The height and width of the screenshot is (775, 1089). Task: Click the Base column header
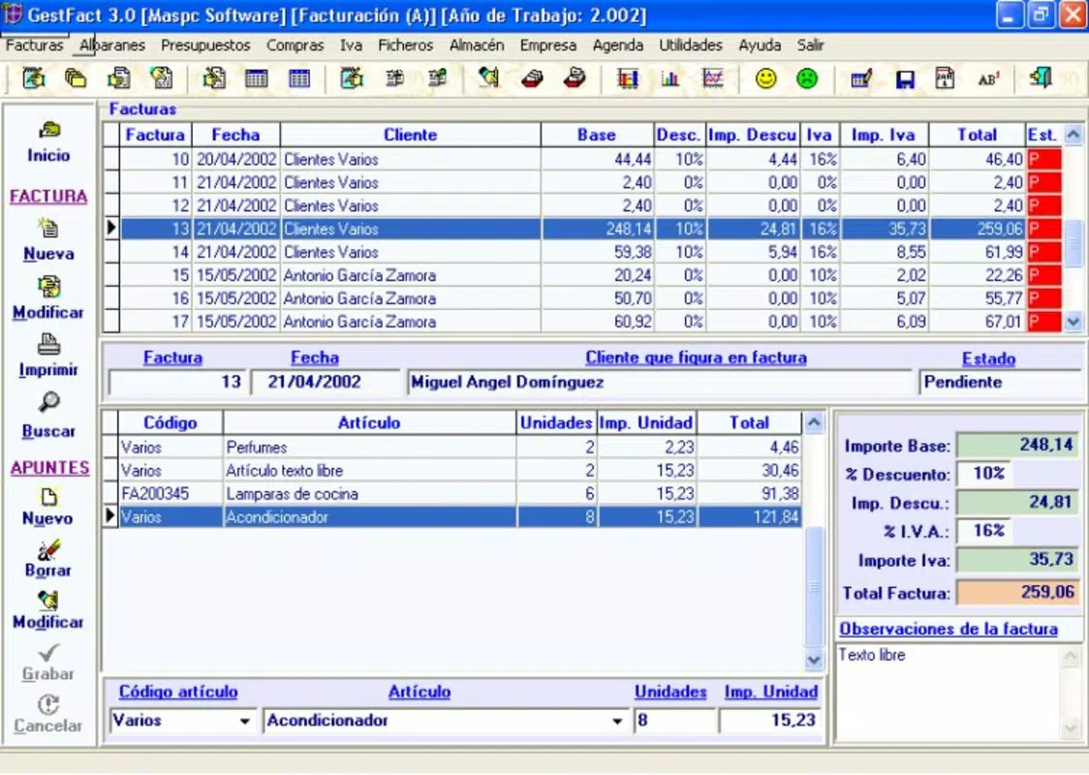point(597,135)
